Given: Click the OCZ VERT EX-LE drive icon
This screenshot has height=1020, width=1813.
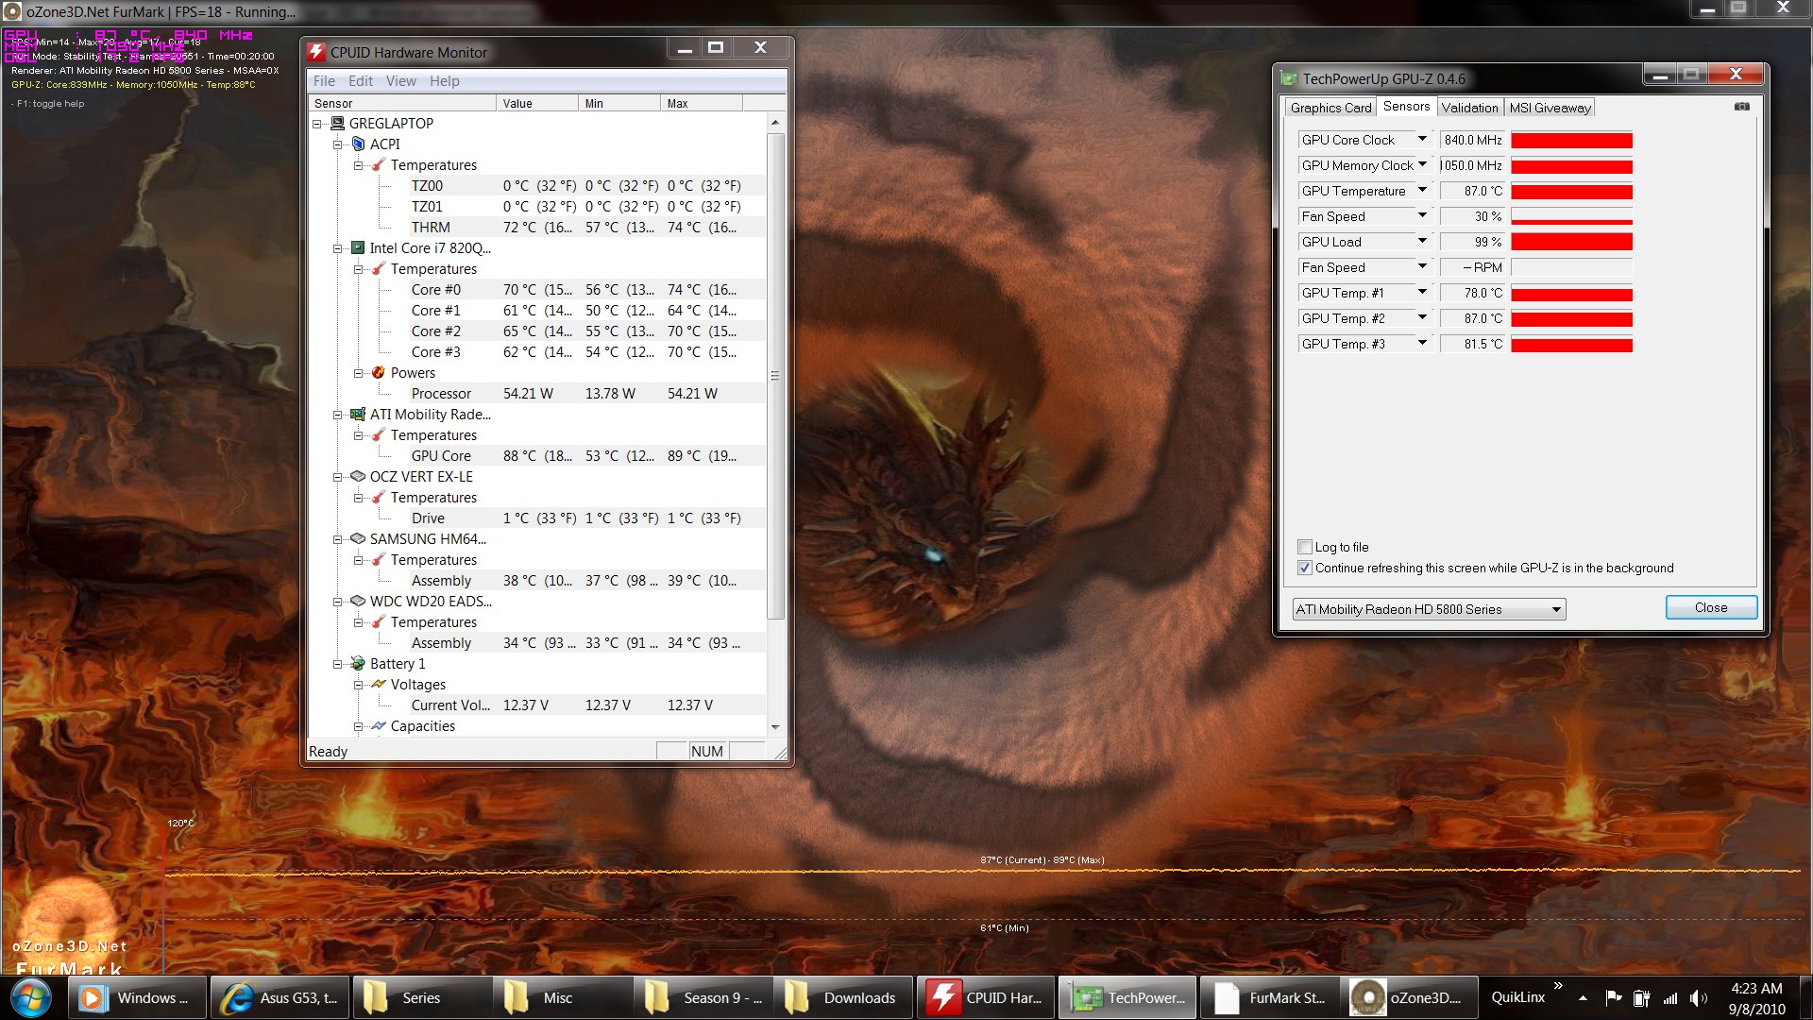Looking at the screenshot, I should coord(358,476).
